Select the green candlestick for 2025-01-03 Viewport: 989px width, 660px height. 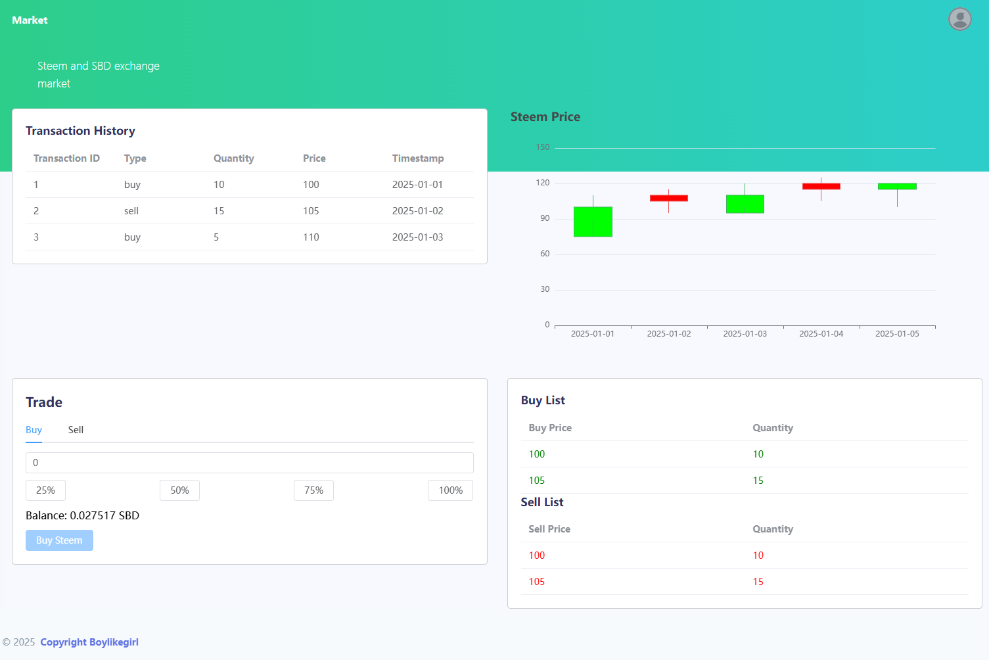click(x=745, y=204)
